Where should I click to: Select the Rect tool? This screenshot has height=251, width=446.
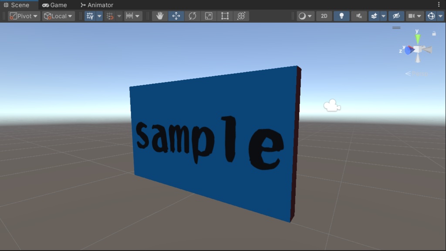coord(225,16)
